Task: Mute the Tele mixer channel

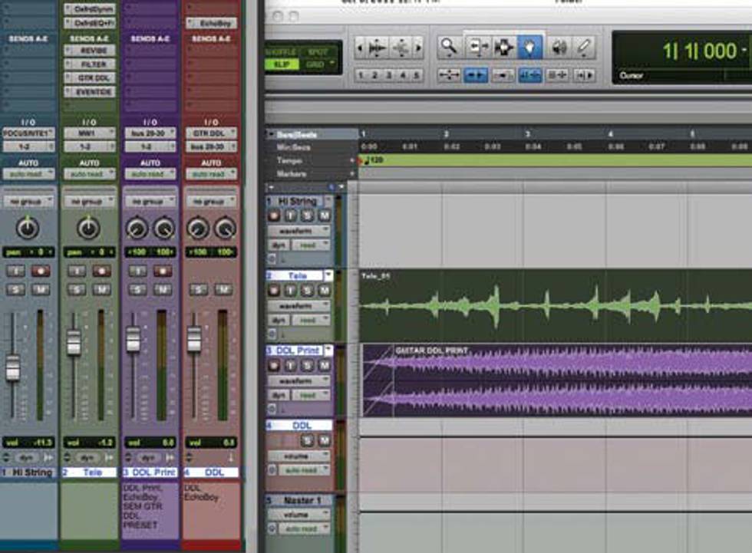Action: (x=101, y=289)
